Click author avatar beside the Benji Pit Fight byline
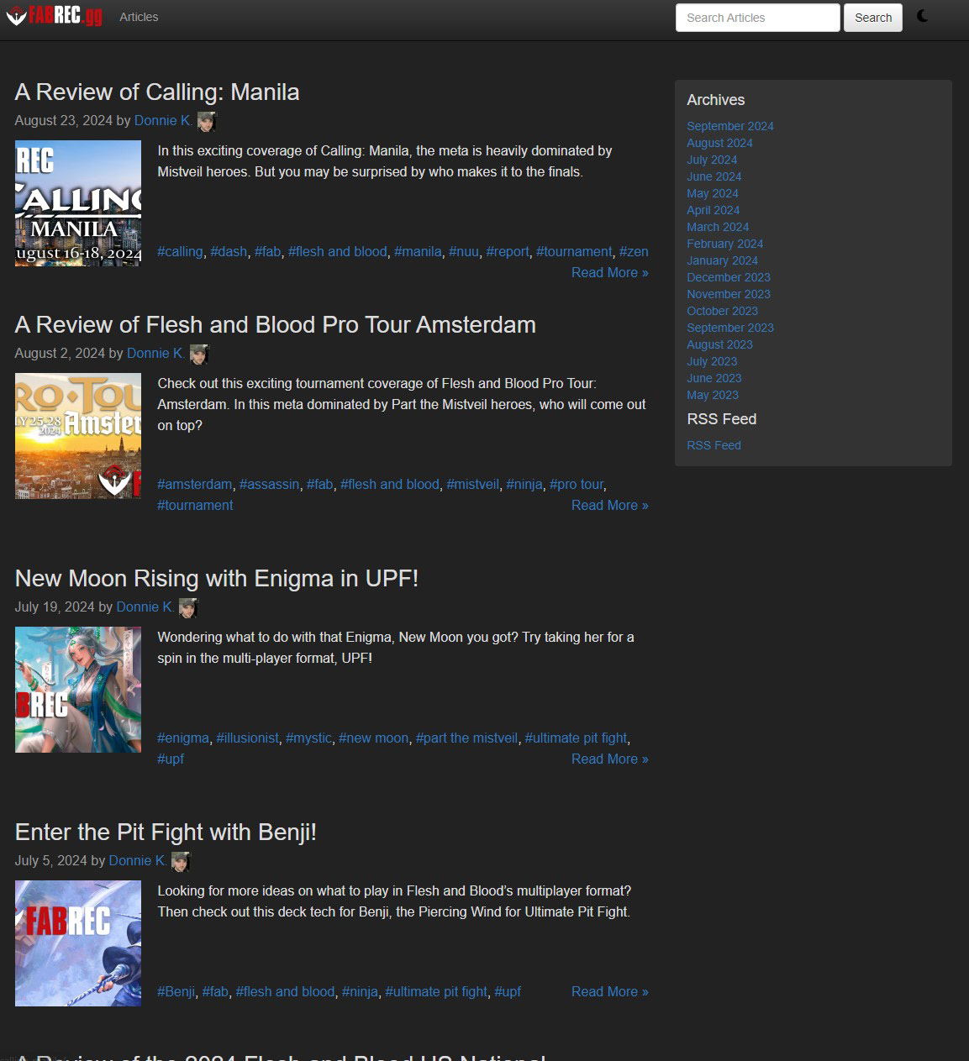The width and height of the screenshot is (969, 1061). click(x=181, y=862)
